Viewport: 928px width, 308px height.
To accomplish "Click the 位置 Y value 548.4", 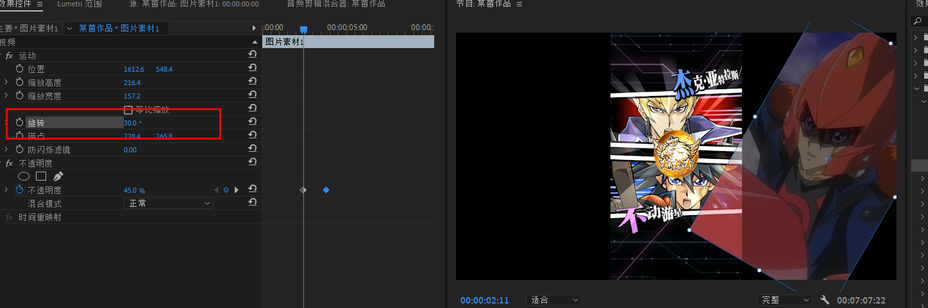I will 164,69.
